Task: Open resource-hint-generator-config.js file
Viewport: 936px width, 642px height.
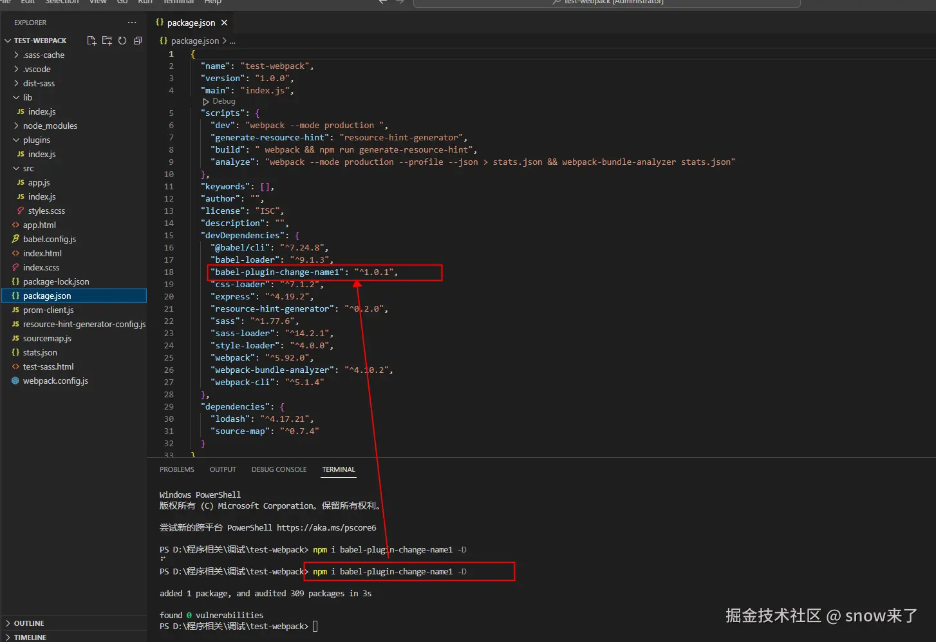Action: (x=84, y=324)
